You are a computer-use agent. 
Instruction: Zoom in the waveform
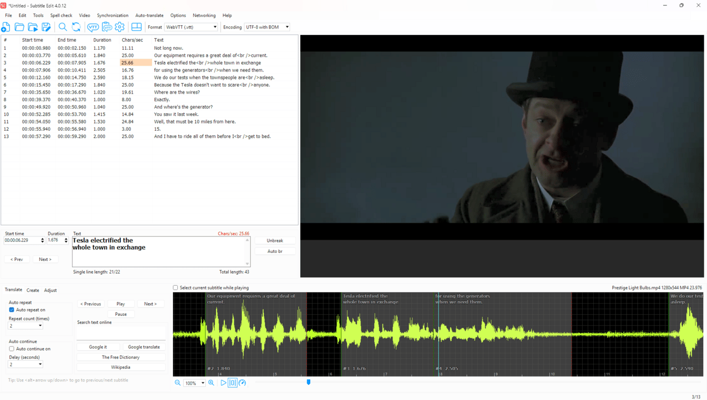pos(211,383)
